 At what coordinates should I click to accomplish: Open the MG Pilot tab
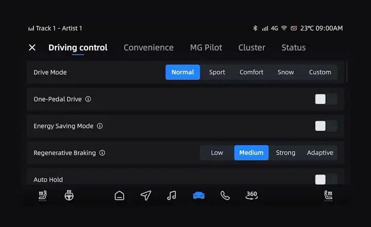click(206, 47)
